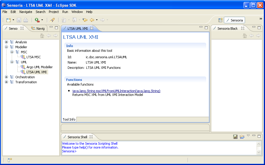Maximize the Sensoria Black view
This screenshot has height=165, width=265.
259,28
